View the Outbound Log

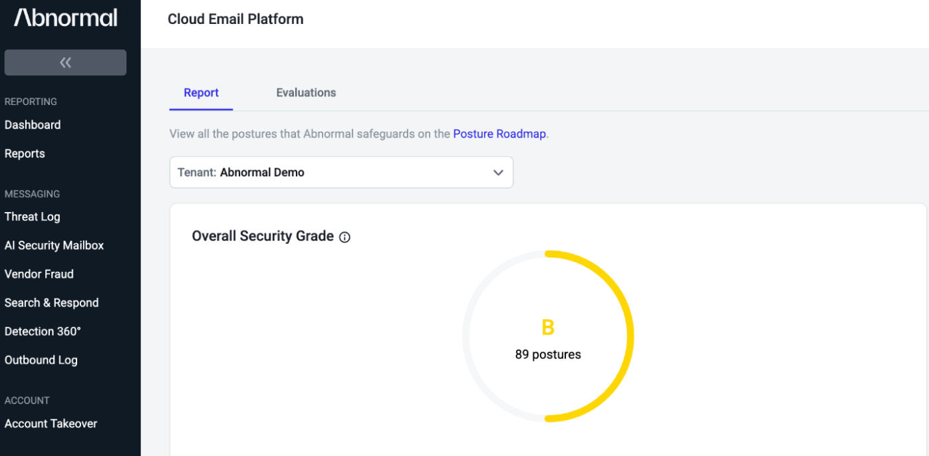[41, 360]
